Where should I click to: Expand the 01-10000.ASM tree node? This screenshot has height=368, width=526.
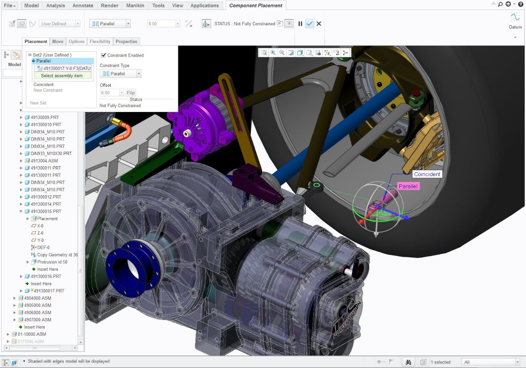point(8,334)
